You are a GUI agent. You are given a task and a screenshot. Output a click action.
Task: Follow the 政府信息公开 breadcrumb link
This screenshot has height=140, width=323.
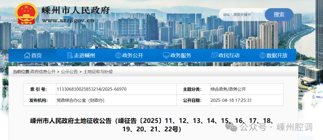point(43,72)
